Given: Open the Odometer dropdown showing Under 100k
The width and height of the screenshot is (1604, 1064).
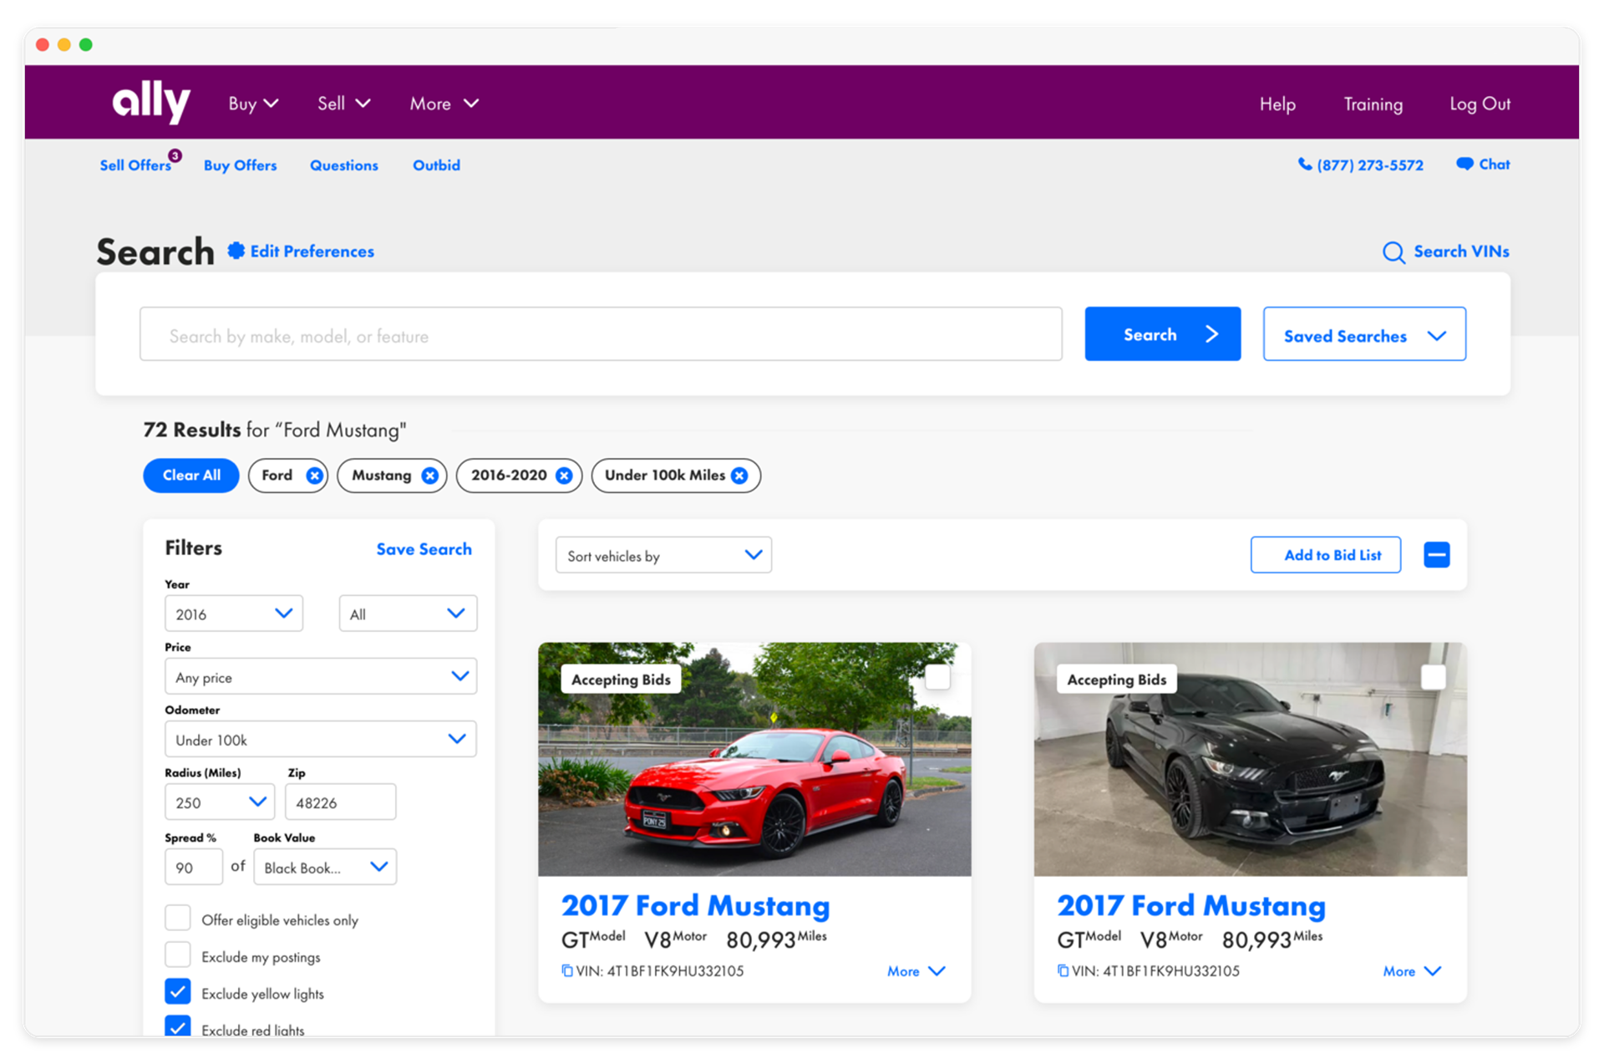Looking at the screenshot, I should click(321, 739).
